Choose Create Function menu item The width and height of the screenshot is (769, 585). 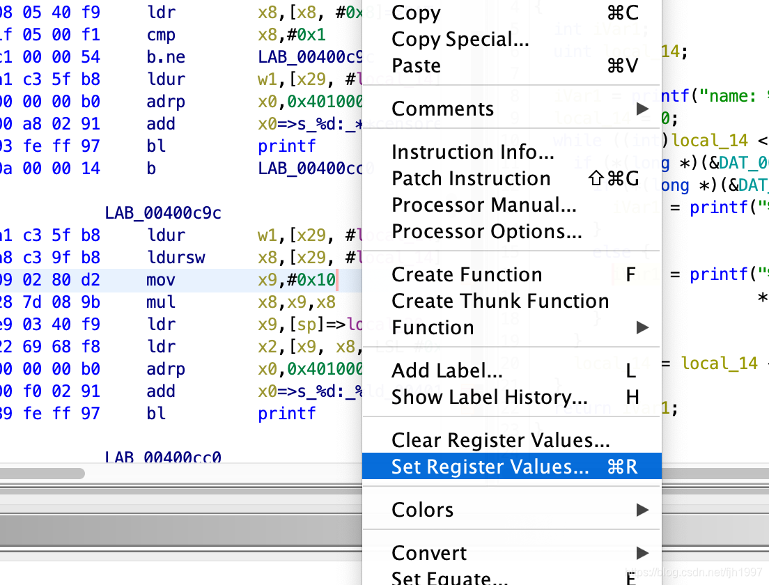pos(511,274)
